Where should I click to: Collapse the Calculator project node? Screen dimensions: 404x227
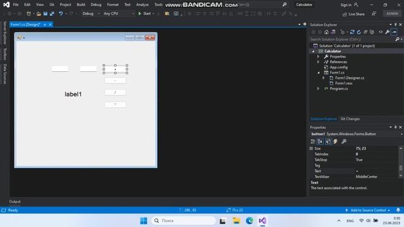point(313,51)
